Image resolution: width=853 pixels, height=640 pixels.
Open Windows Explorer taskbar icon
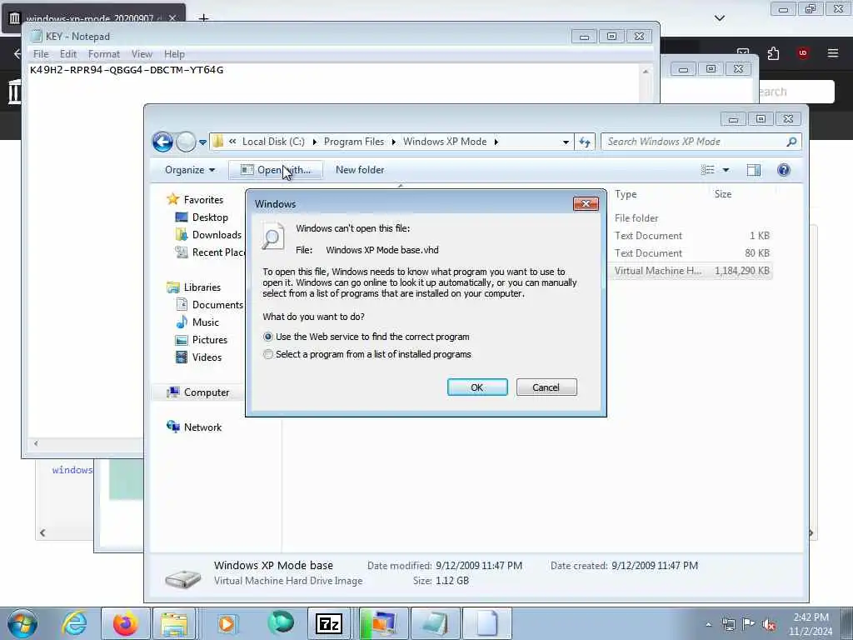point(174,623)
